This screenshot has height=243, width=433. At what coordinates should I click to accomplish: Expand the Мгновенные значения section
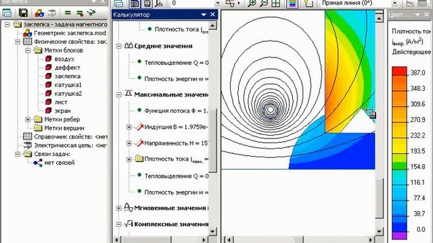tap(119, 208)
